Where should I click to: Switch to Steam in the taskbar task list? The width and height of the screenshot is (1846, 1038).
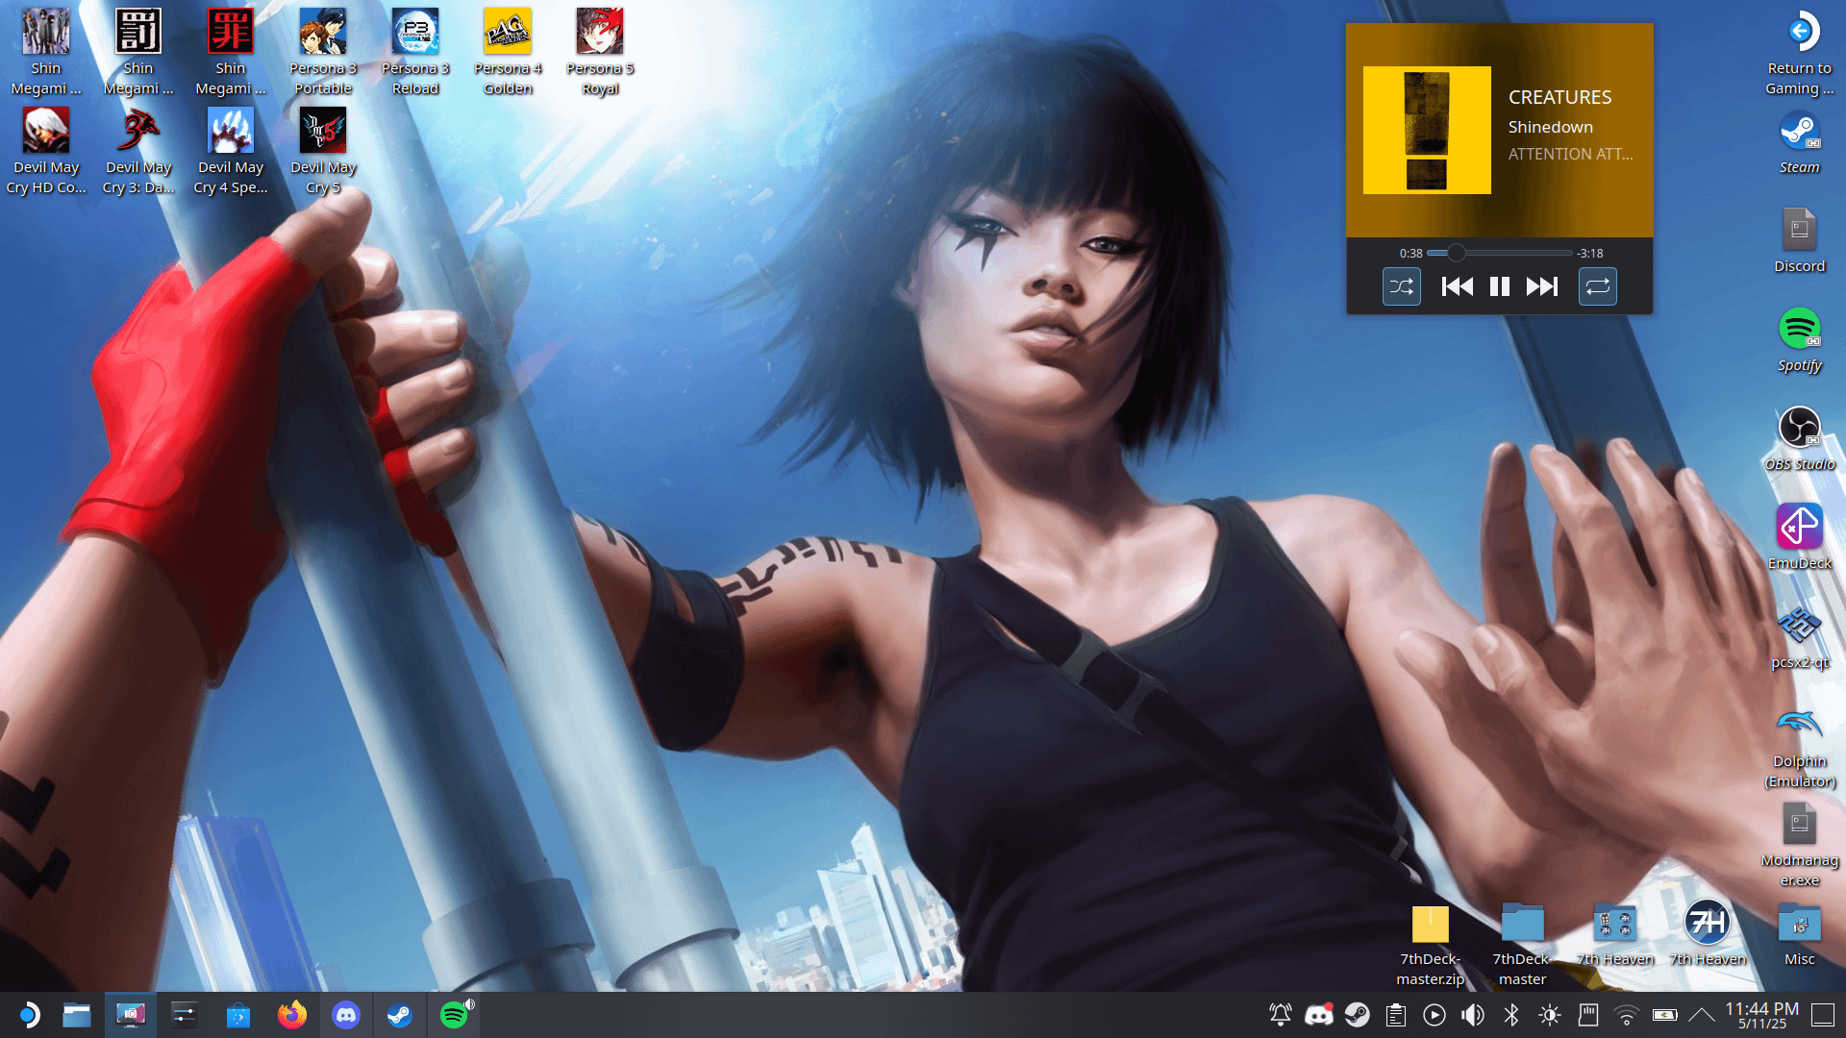coord(400,1015)
